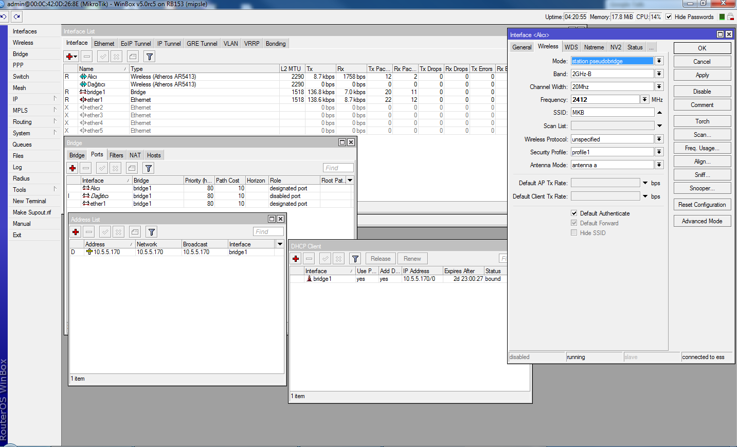The image size is (737, 447).
Task: Remove interface with minus button in Interface List
Action: [x=86, y=57]
